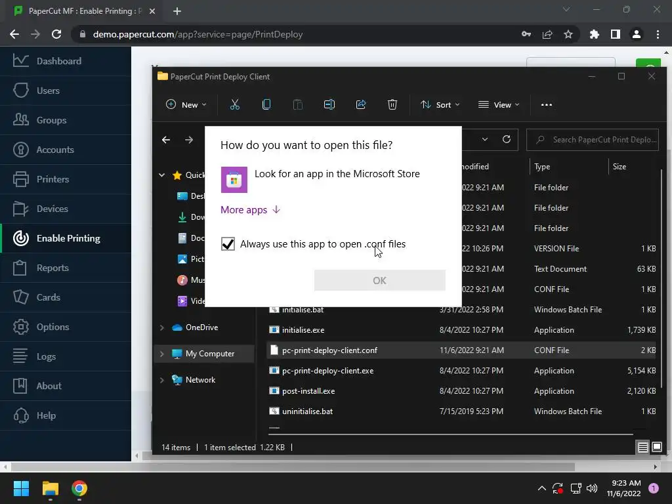This screenshot has height=504, width=672.
Task: Click the Copy icon in Explorer toolbar
Action: [266, 104]
